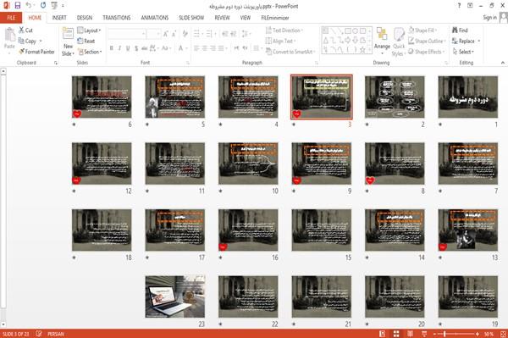This screenshot has width=508, height=338.
Task: Click Convert to SmartArt icon
Action: pyautogui.click(x=268, y=52)
